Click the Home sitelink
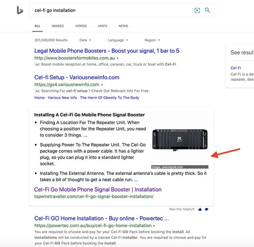254x247 pixels. tap(40, 98)
